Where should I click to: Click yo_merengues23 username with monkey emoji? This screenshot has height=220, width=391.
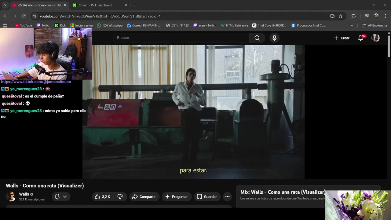(x=26, y=89)
